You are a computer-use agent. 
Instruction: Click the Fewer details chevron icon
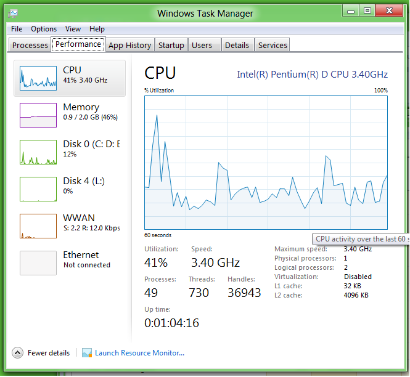pos(17,353)
